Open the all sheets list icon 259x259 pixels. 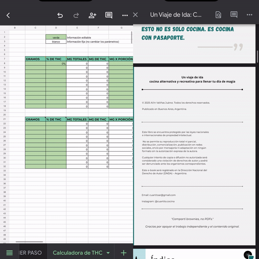tap(9, 253)
